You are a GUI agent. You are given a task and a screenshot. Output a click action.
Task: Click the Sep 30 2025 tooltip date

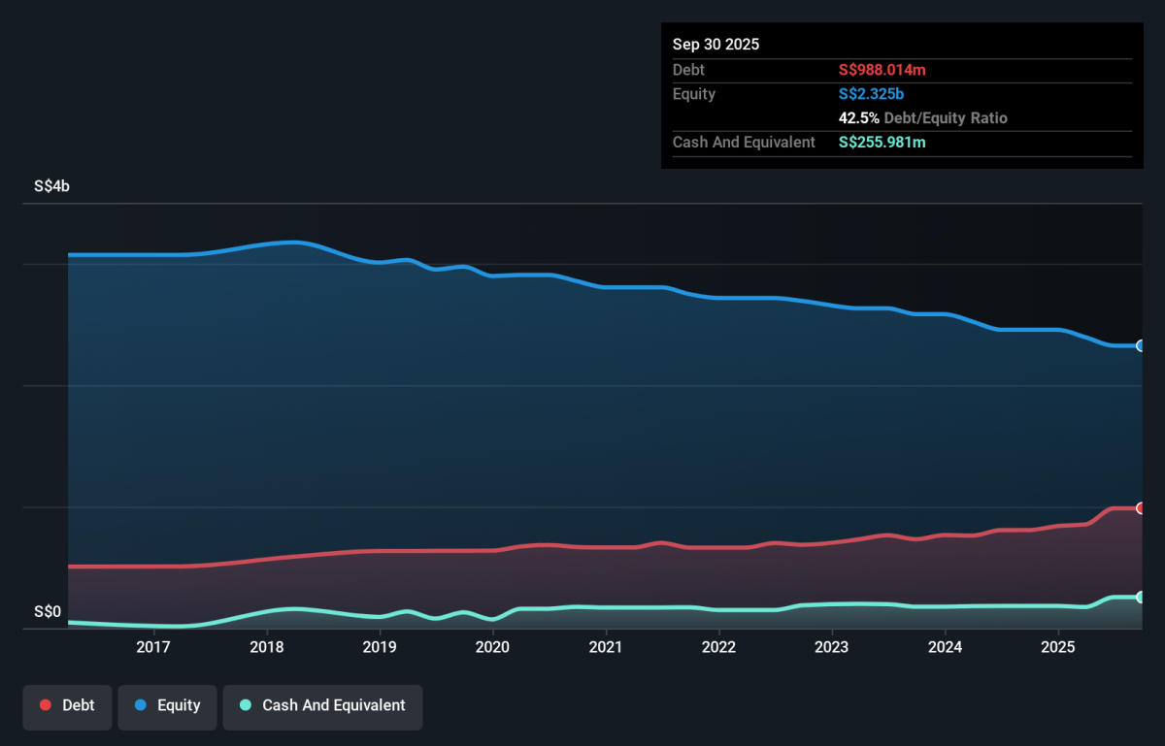pyautogui.click(x=716, y=45)
